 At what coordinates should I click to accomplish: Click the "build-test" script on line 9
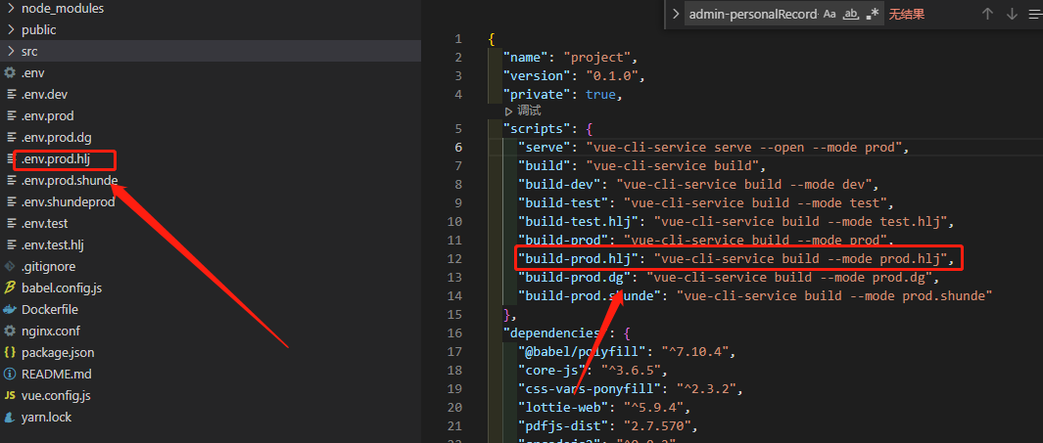point(706,202)
